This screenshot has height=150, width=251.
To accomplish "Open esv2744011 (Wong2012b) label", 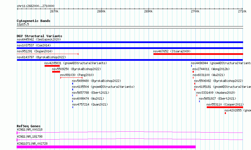I will 211,69.
